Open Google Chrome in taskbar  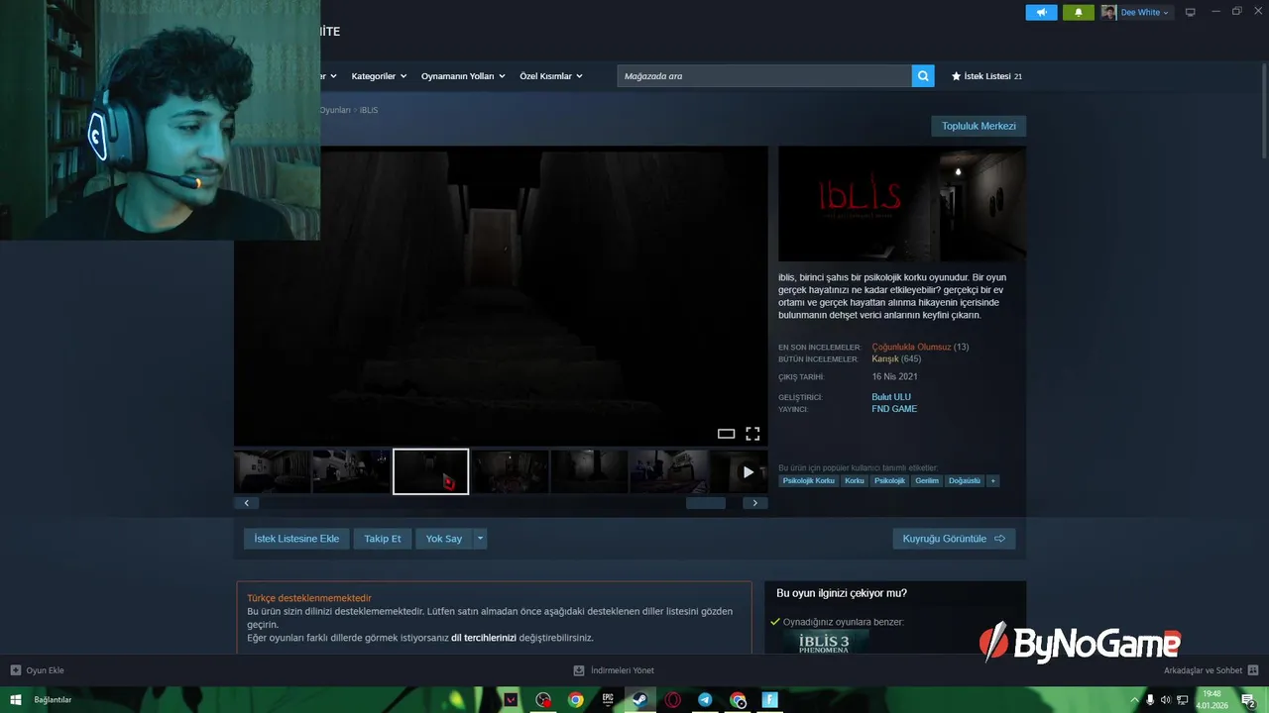pyautogui.click(x=576, y=700)
